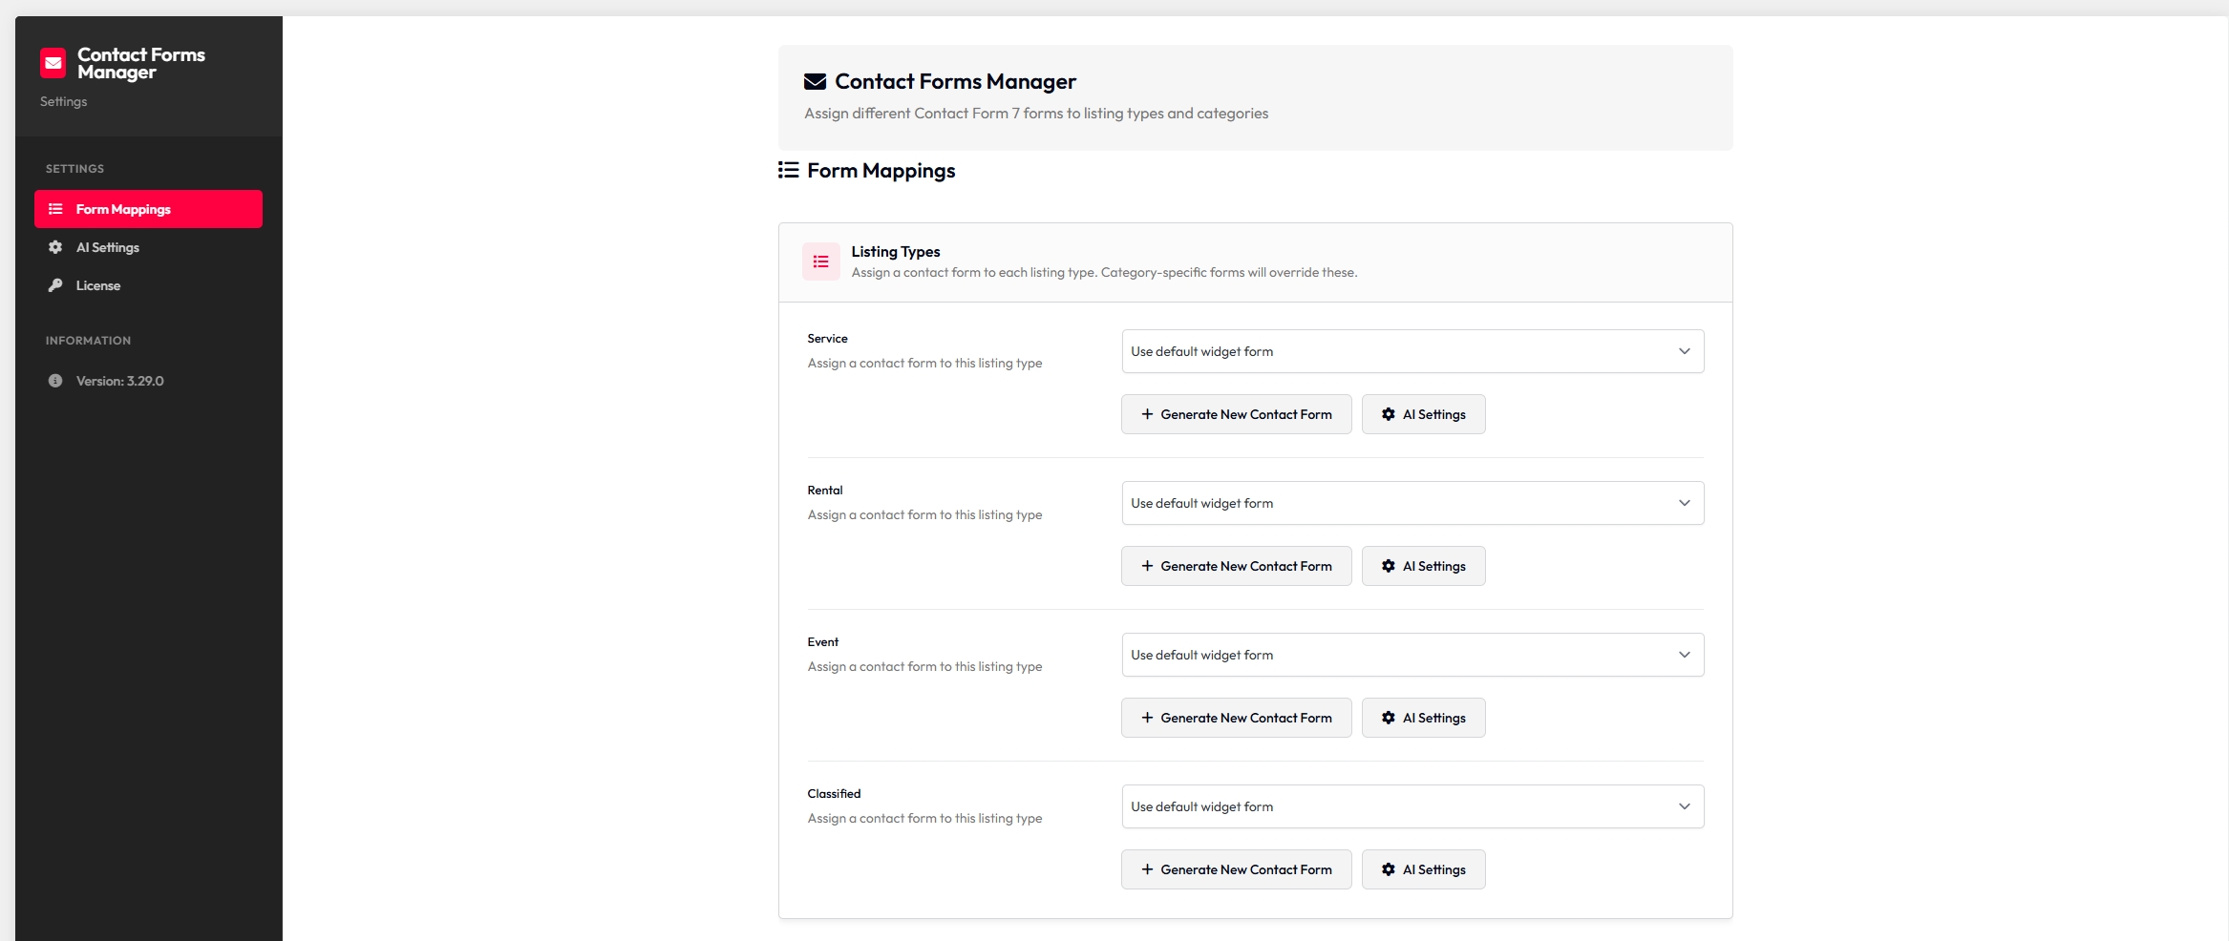Generate New Contact Form for Event
The image size is (2229, 941).
click(x=1236, y=718)
